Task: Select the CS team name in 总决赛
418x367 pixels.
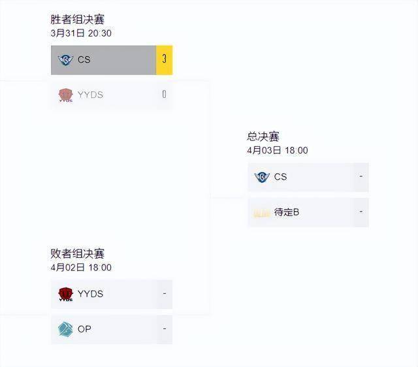Action: [280, 177]
